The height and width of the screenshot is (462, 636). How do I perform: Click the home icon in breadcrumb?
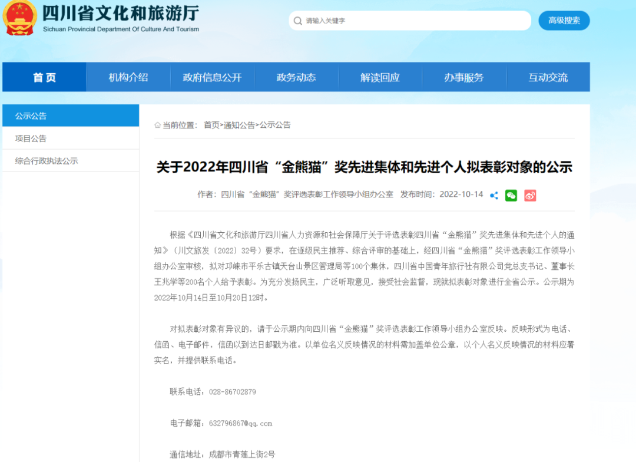click(x=157, y=125)
